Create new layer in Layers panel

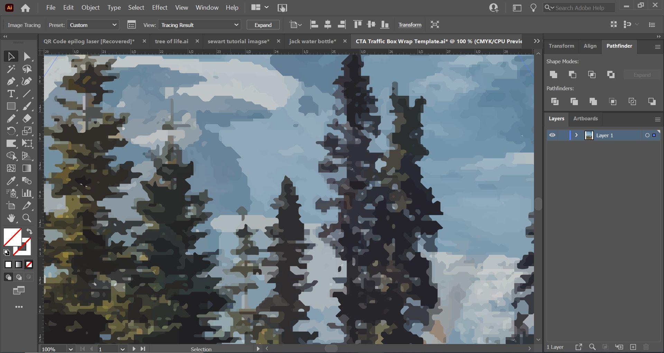coord(633,347)
